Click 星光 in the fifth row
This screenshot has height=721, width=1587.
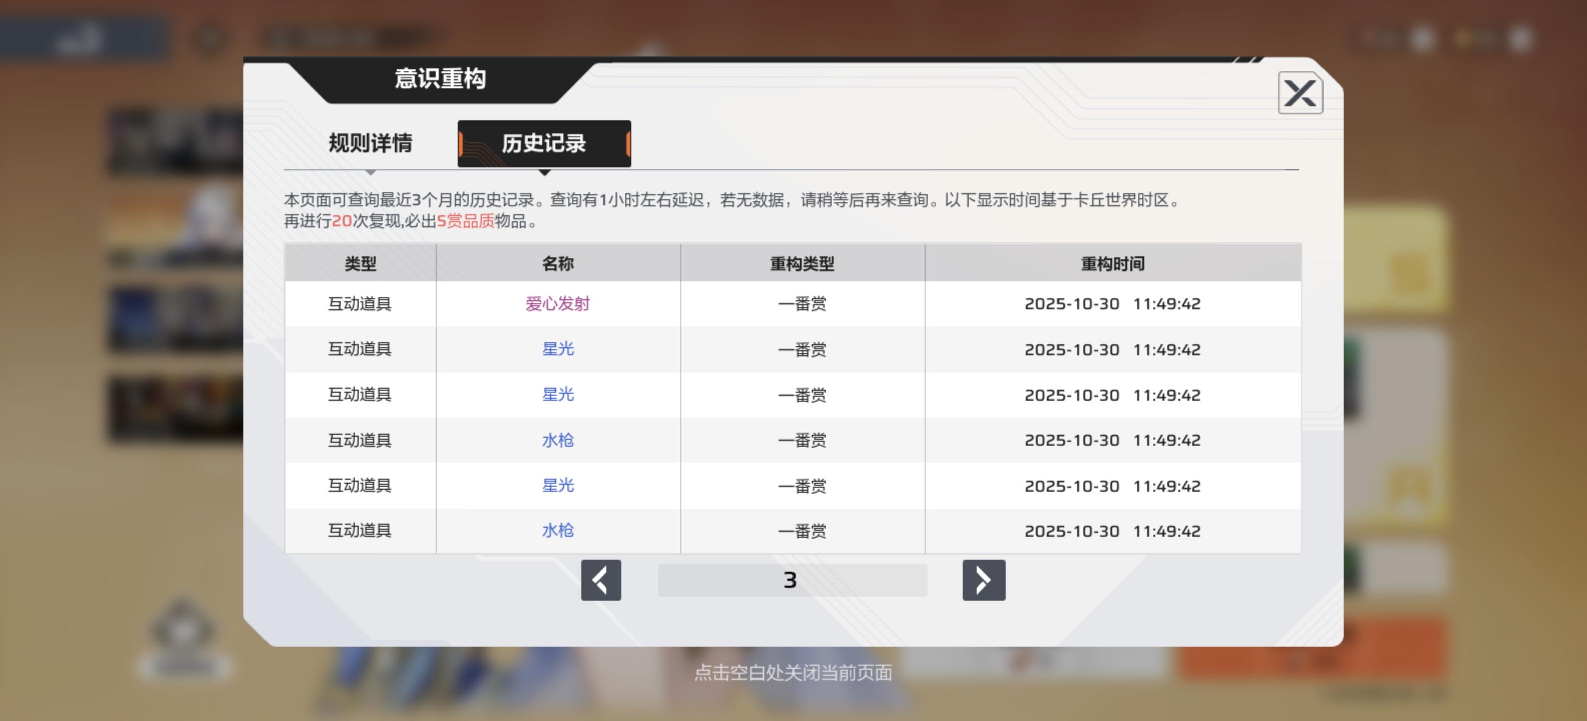click(x=558, y=485)
